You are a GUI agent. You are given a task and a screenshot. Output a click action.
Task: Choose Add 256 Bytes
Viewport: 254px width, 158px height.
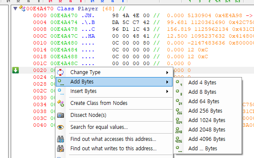(208, 111)
